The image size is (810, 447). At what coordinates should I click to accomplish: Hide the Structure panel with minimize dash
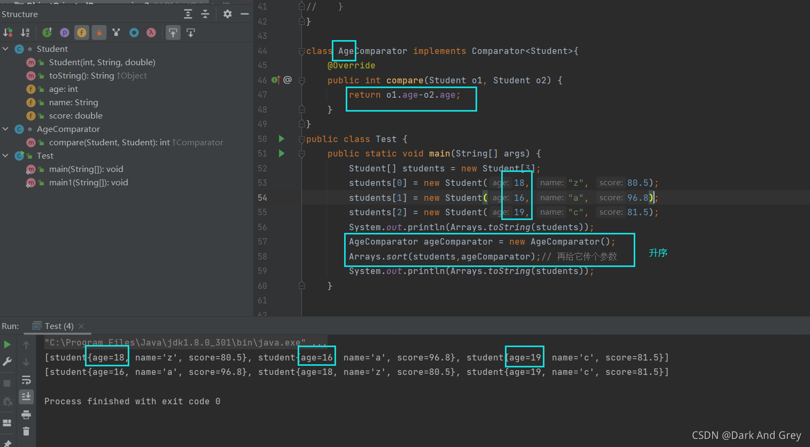coord(245,14)
